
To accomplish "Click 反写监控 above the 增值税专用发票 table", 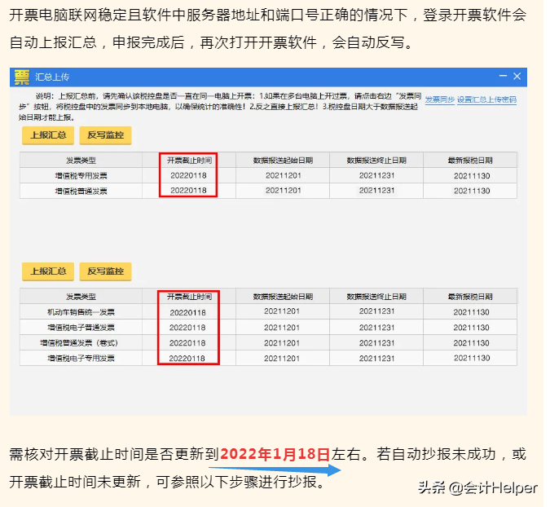I will click(106, 135).
